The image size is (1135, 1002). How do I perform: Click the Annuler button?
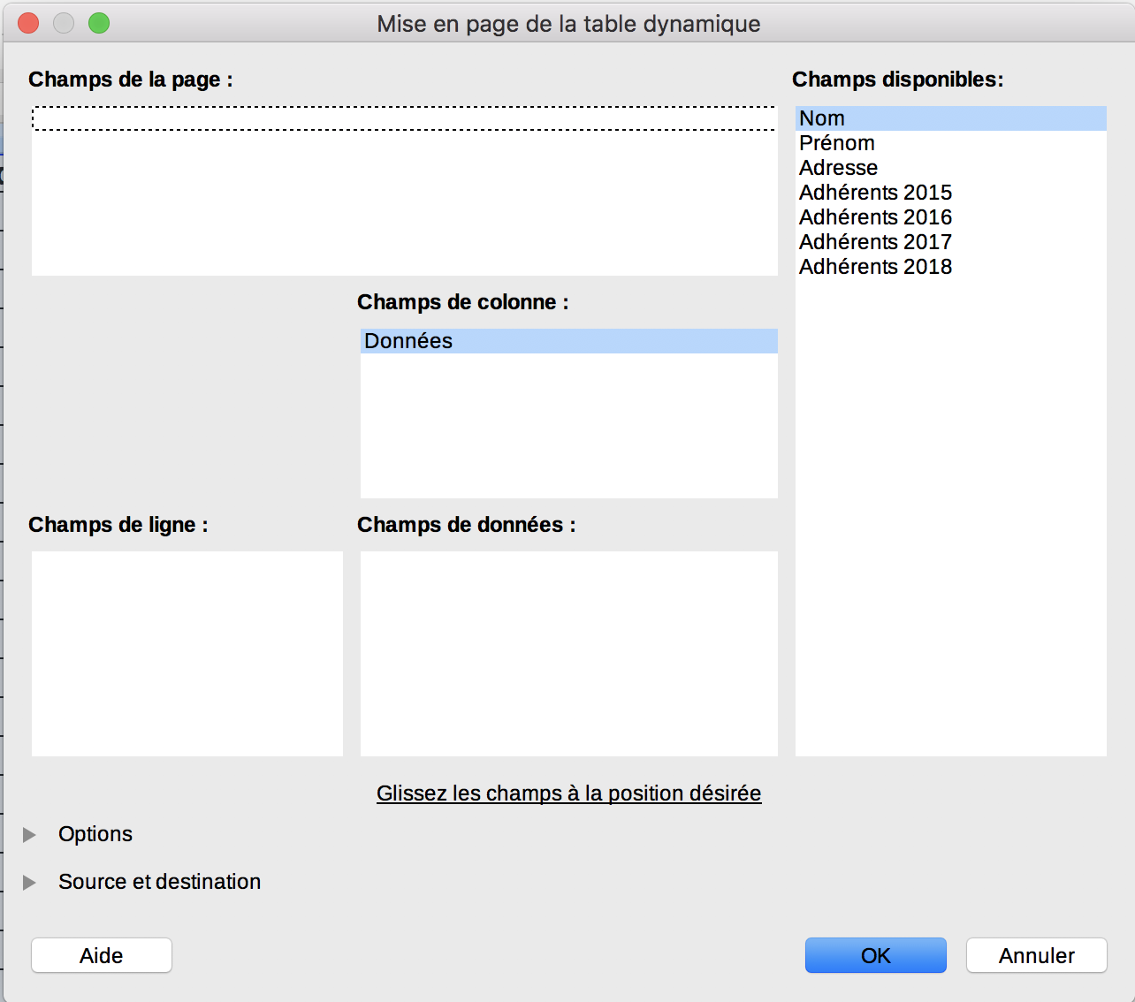(1036, 955)
